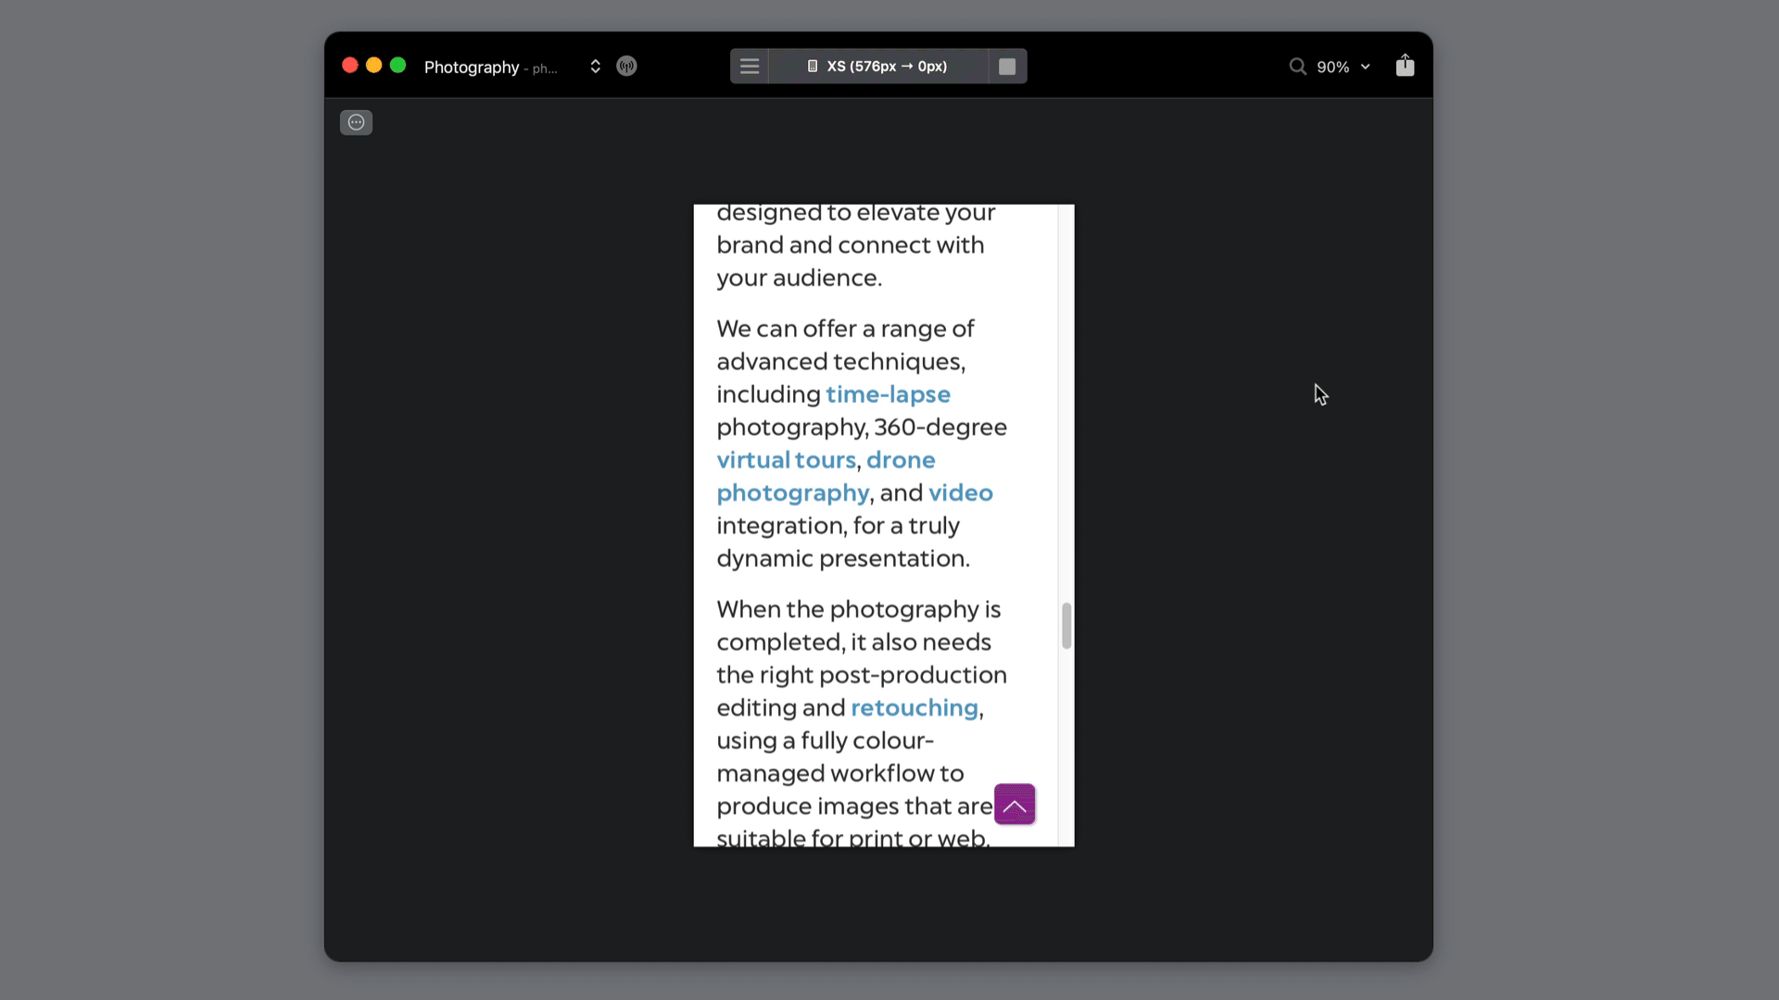Click the text 'We can offer a range of'
Viewport: 1779px width, 1000px height.
coord(845,329)
